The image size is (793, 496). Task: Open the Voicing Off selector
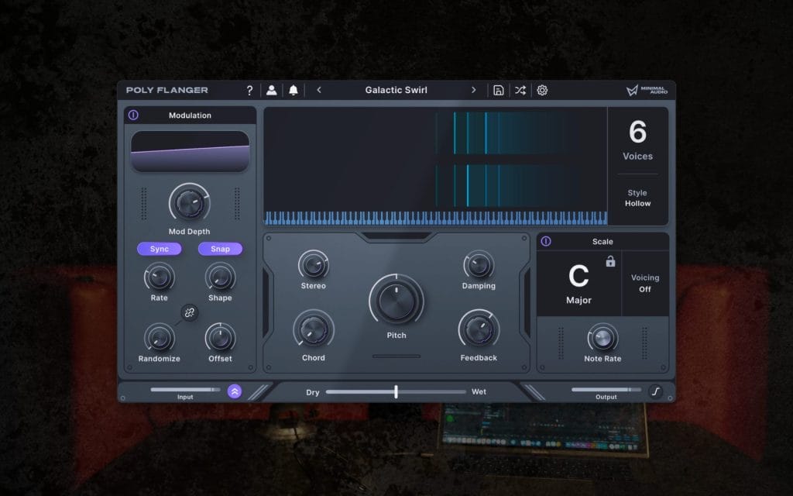click(x=645, y=281)
